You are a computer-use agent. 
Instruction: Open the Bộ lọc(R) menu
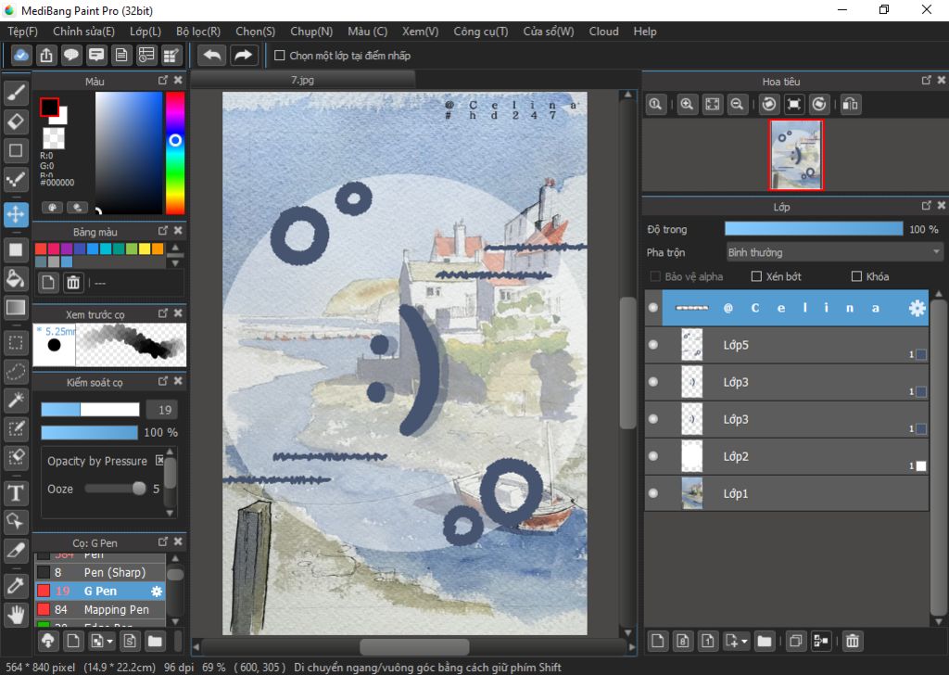[198, 32]
